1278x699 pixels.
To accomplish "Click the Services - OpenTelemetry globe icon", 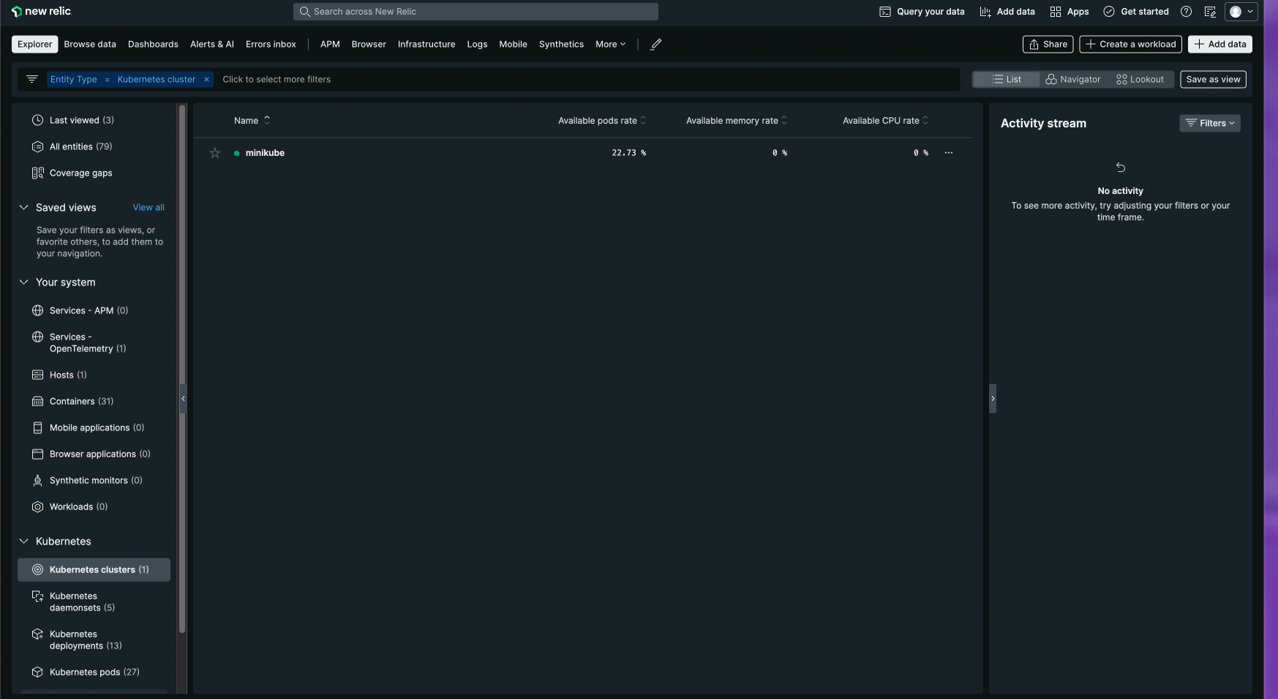I will 38,337.
